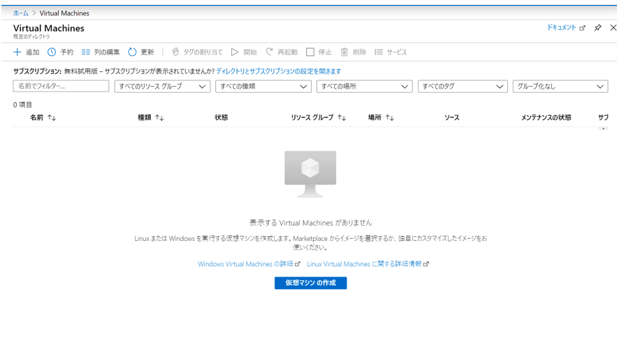Sort by リソース グループ column arrows
Image resolution: width=617 pixels, height=343 pixels.
pyautogui.click(x=342, y=117)
